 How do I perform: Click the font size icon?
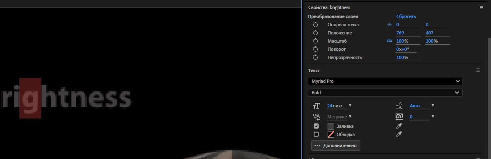pyautogui.click(x=317, y=106)
